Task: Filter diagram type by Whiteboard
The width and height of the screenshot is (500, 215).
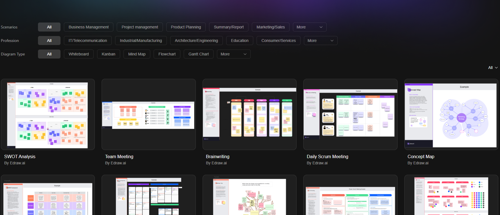Action: tap(79, 54)
